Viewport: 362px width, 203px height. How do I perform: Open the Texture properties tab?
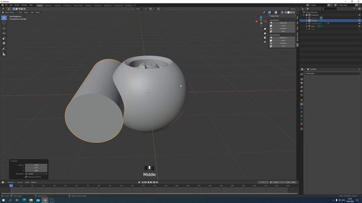pos(301,129)
